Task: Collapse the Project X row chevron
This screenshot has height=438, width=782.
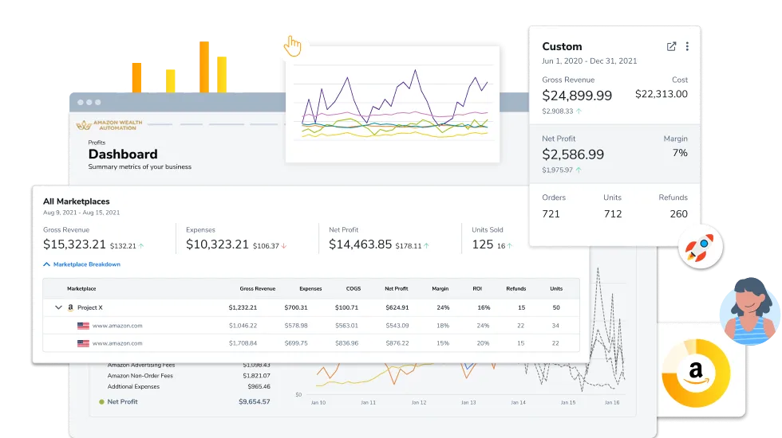Action: pyautogui.click(x=58, y=307)
